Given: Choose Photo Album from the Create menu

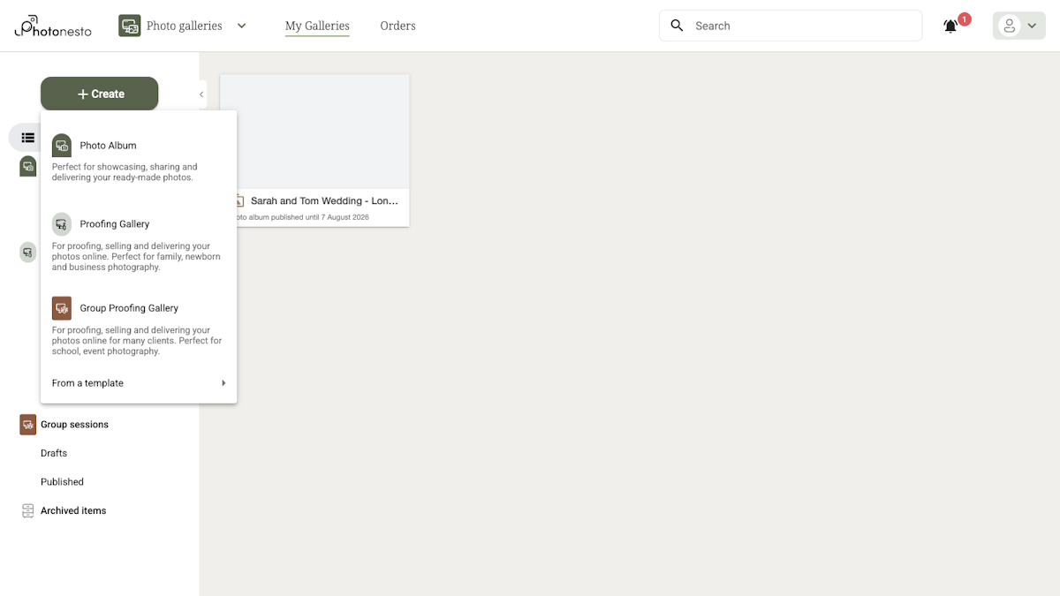Looking at the screenshot, I should [x=139, y=158].
